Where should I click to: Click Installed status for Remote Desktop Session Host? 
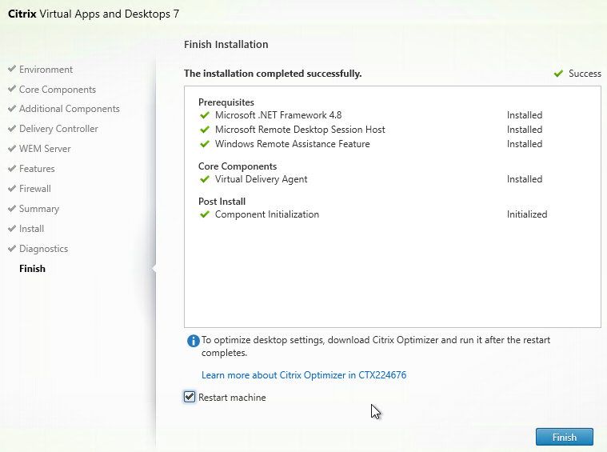coord(525,130)
